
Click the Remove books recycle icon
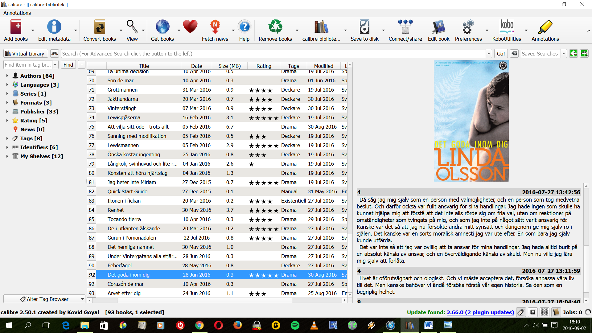click(x=275, y=27)
